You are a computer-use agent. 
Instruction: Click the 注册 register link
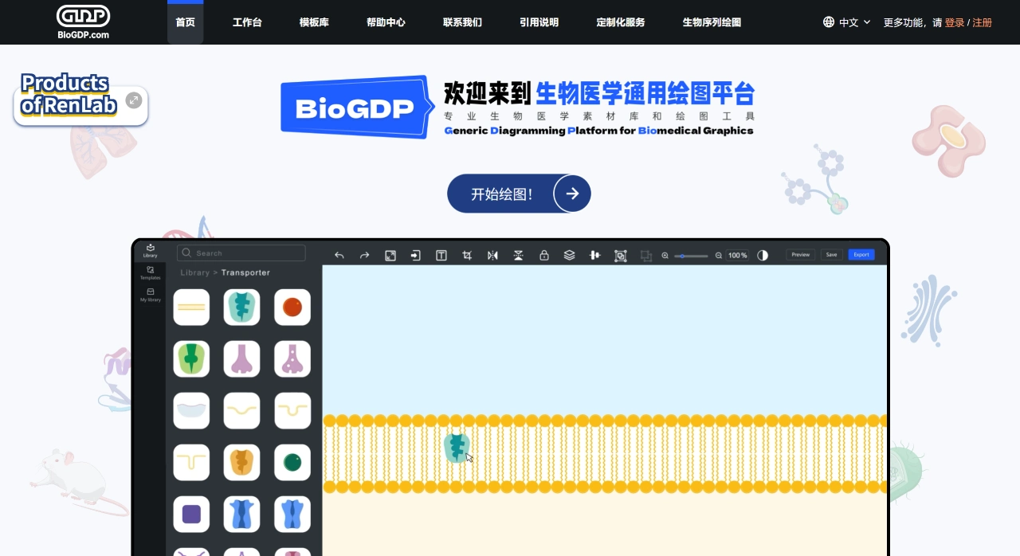tap(983, 22)
